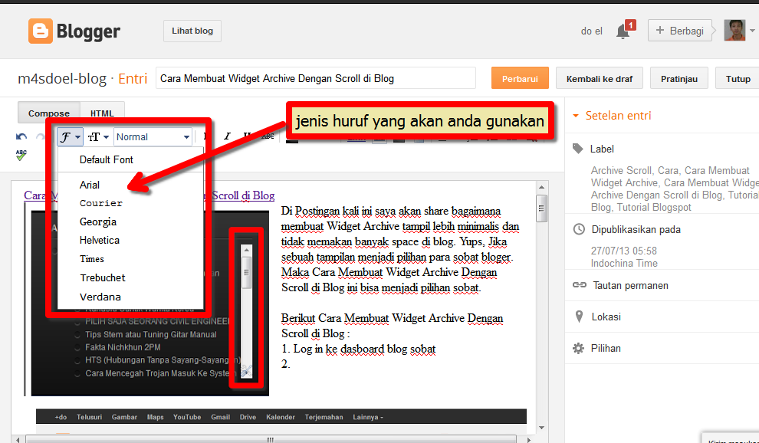The image size is (759, 443).
Task: Click the Undo arrow icon
Action: (21, 137)
